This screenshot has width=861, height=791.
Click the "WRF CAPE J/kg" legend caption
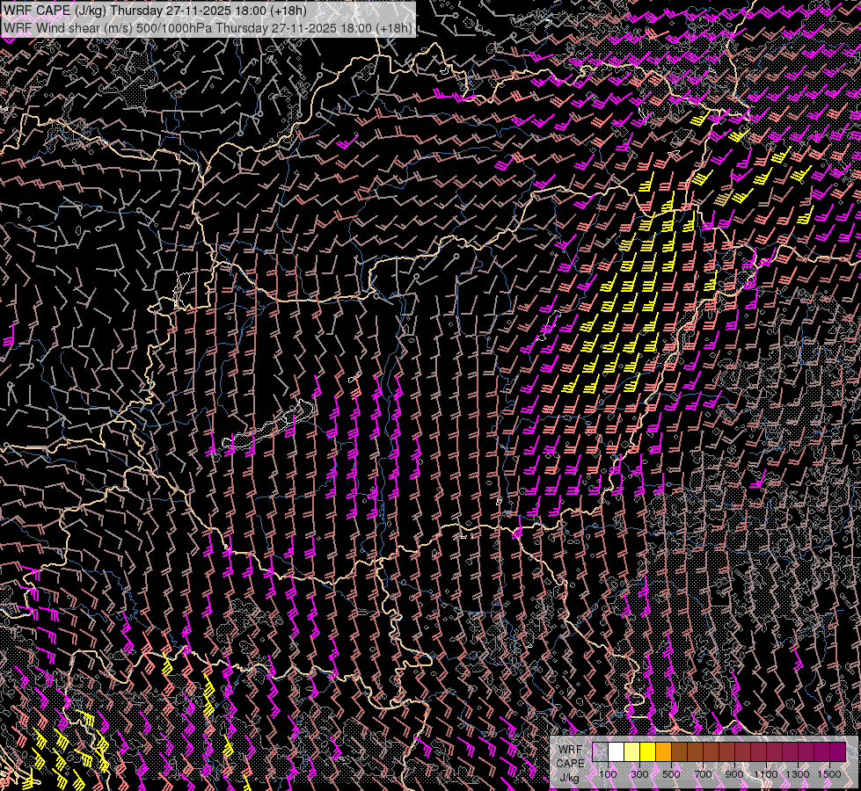pyautogui.click(x=570, y=763)
